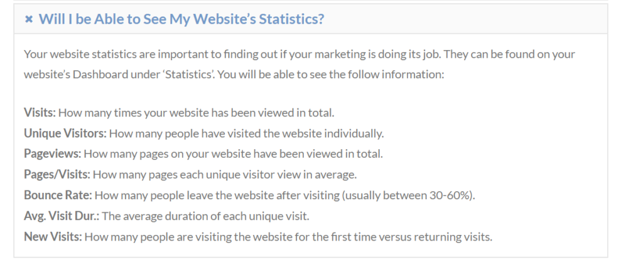
Task: Click the bold 'Unique Visitors:' label
Action: coord(65,133)
